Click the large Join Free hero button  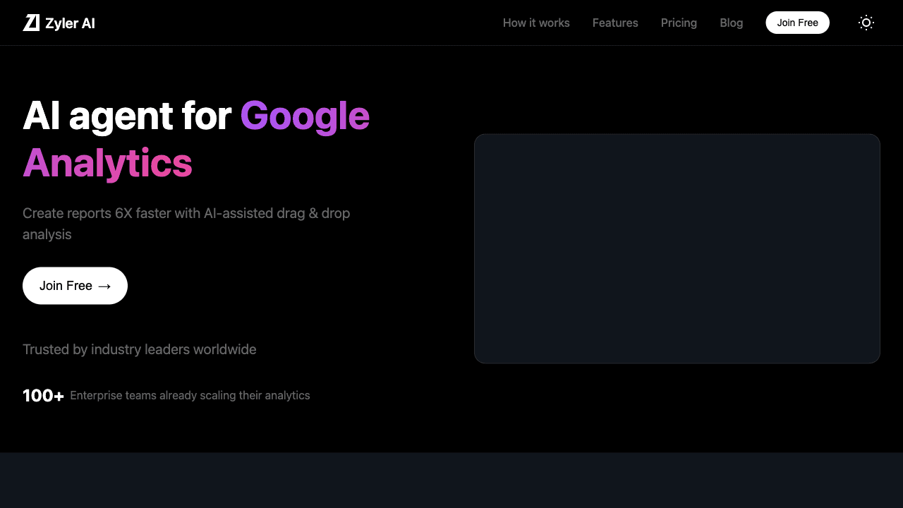(x=66, y=286)
